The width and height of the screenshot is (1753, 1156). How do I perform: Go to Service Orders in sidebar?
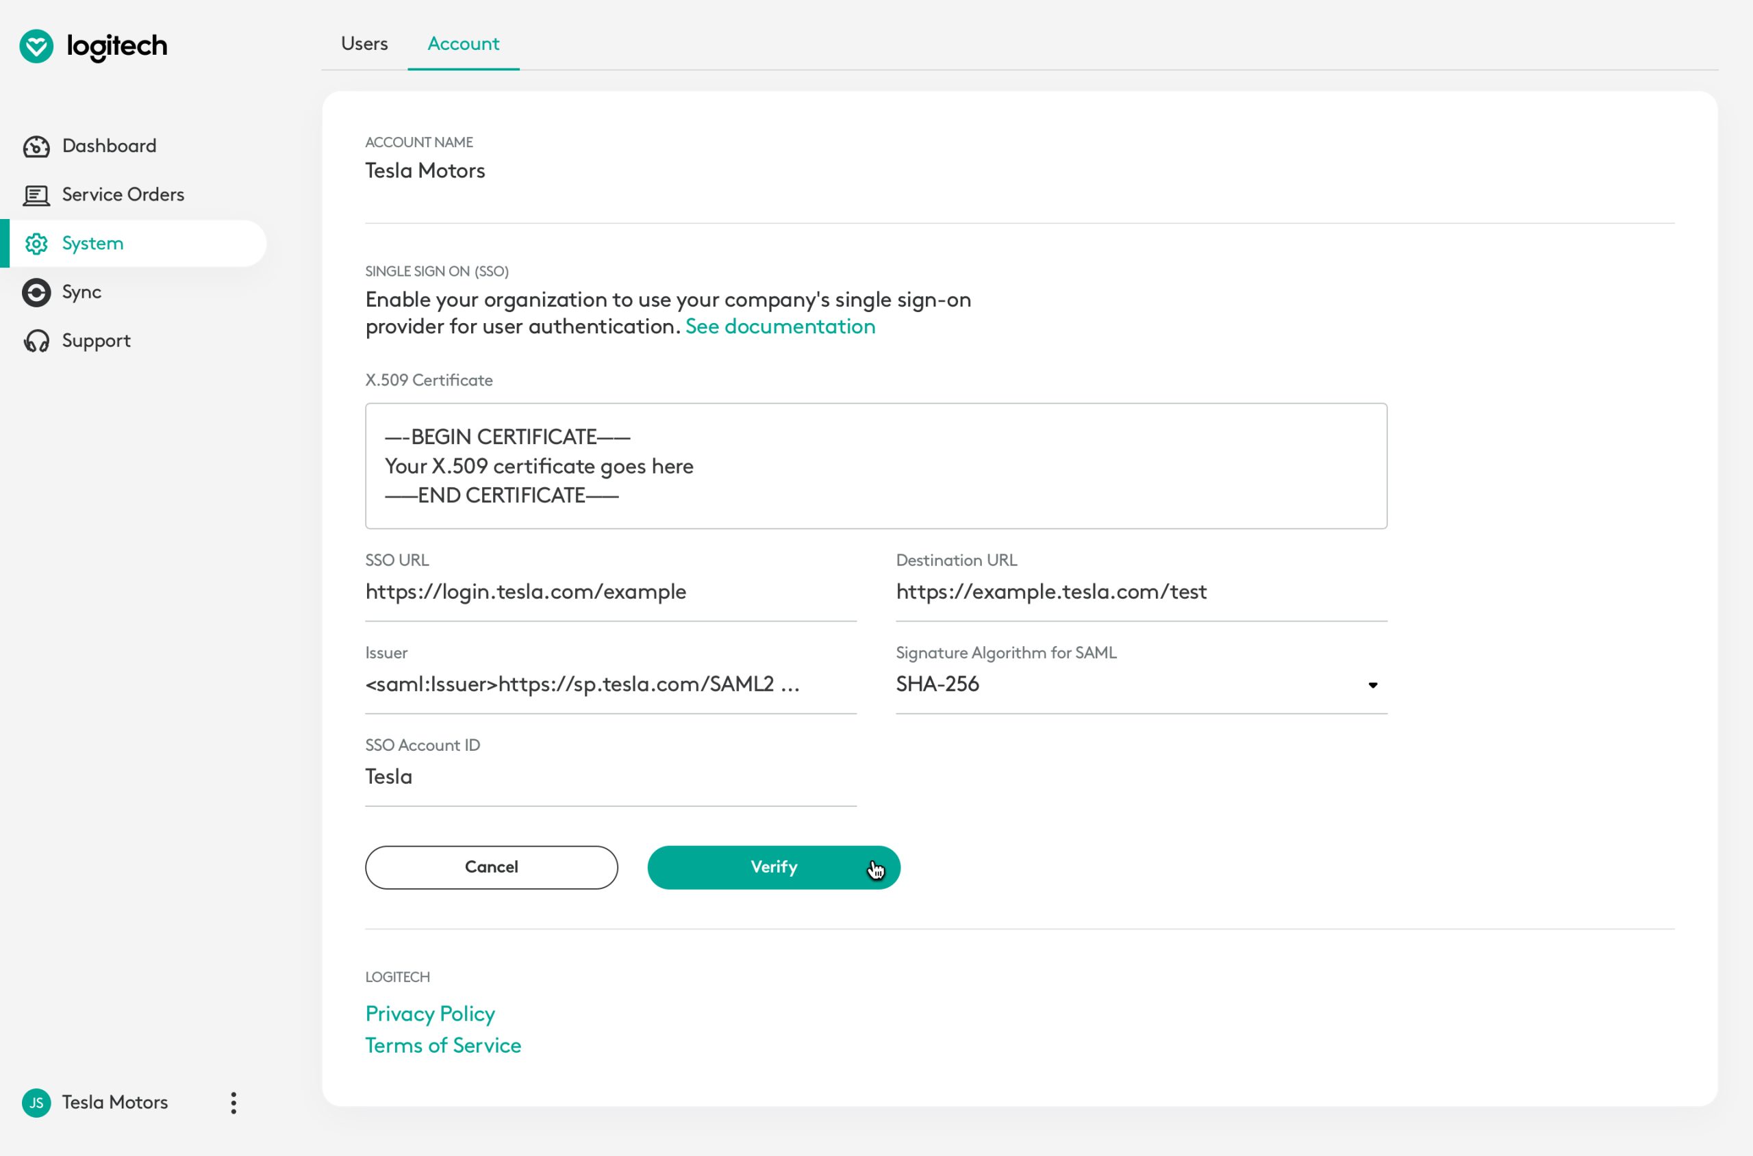(x=123, y=194)
